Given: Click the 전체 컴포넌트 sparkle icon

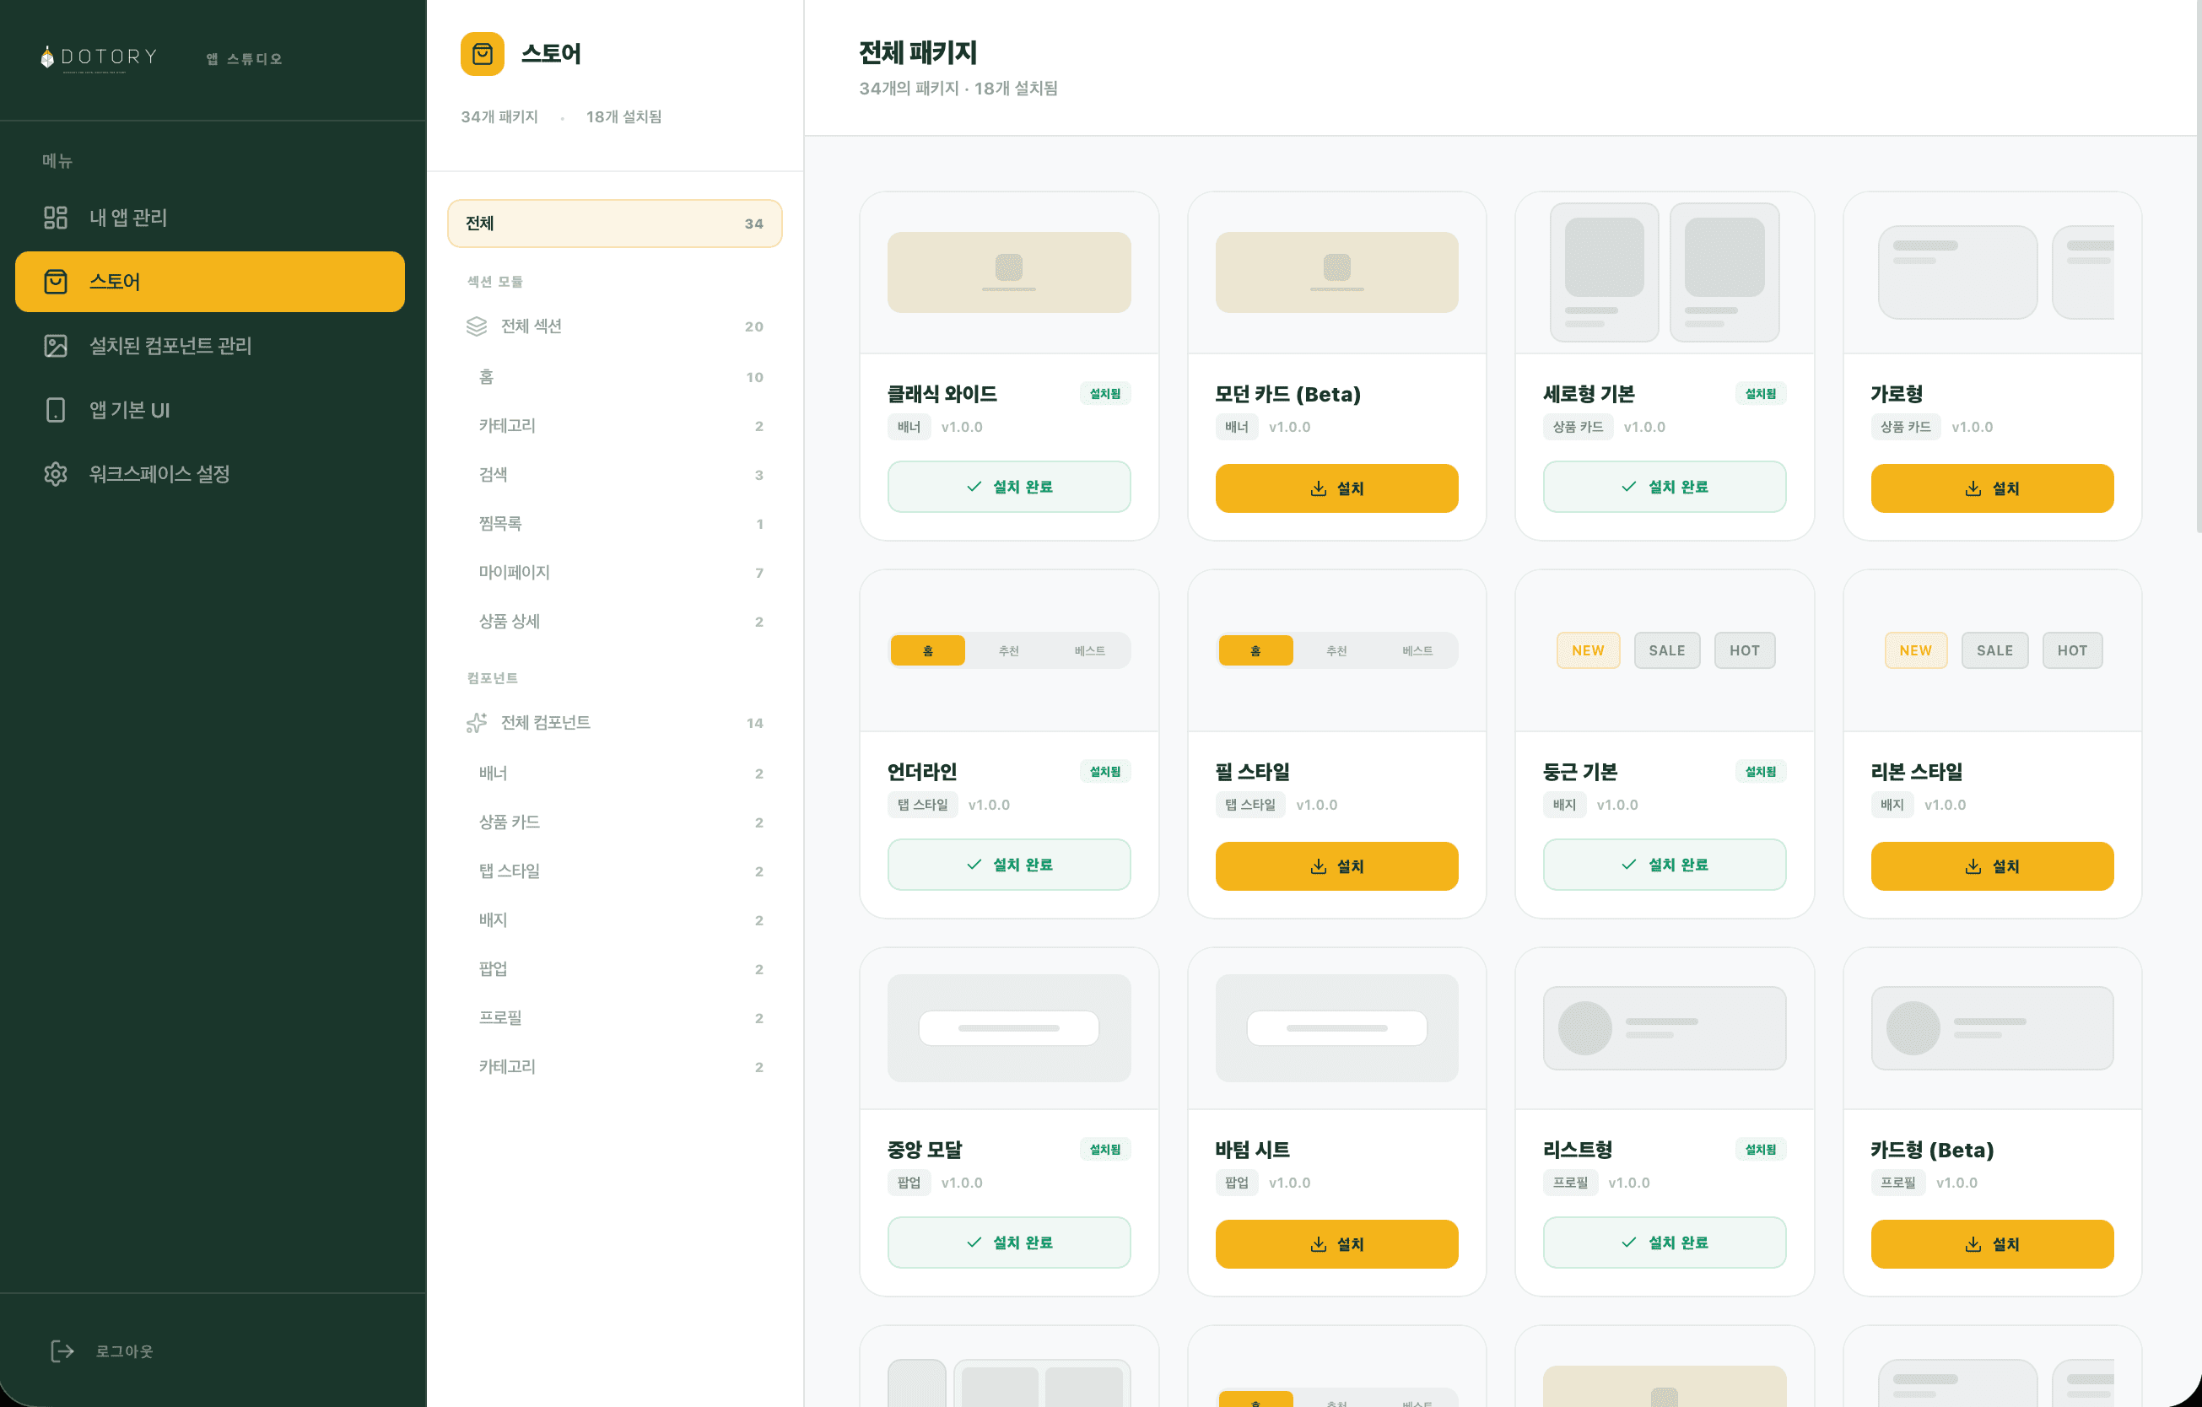Looking at the screenshot, I should pyautogui.click(x=477, y=723).
